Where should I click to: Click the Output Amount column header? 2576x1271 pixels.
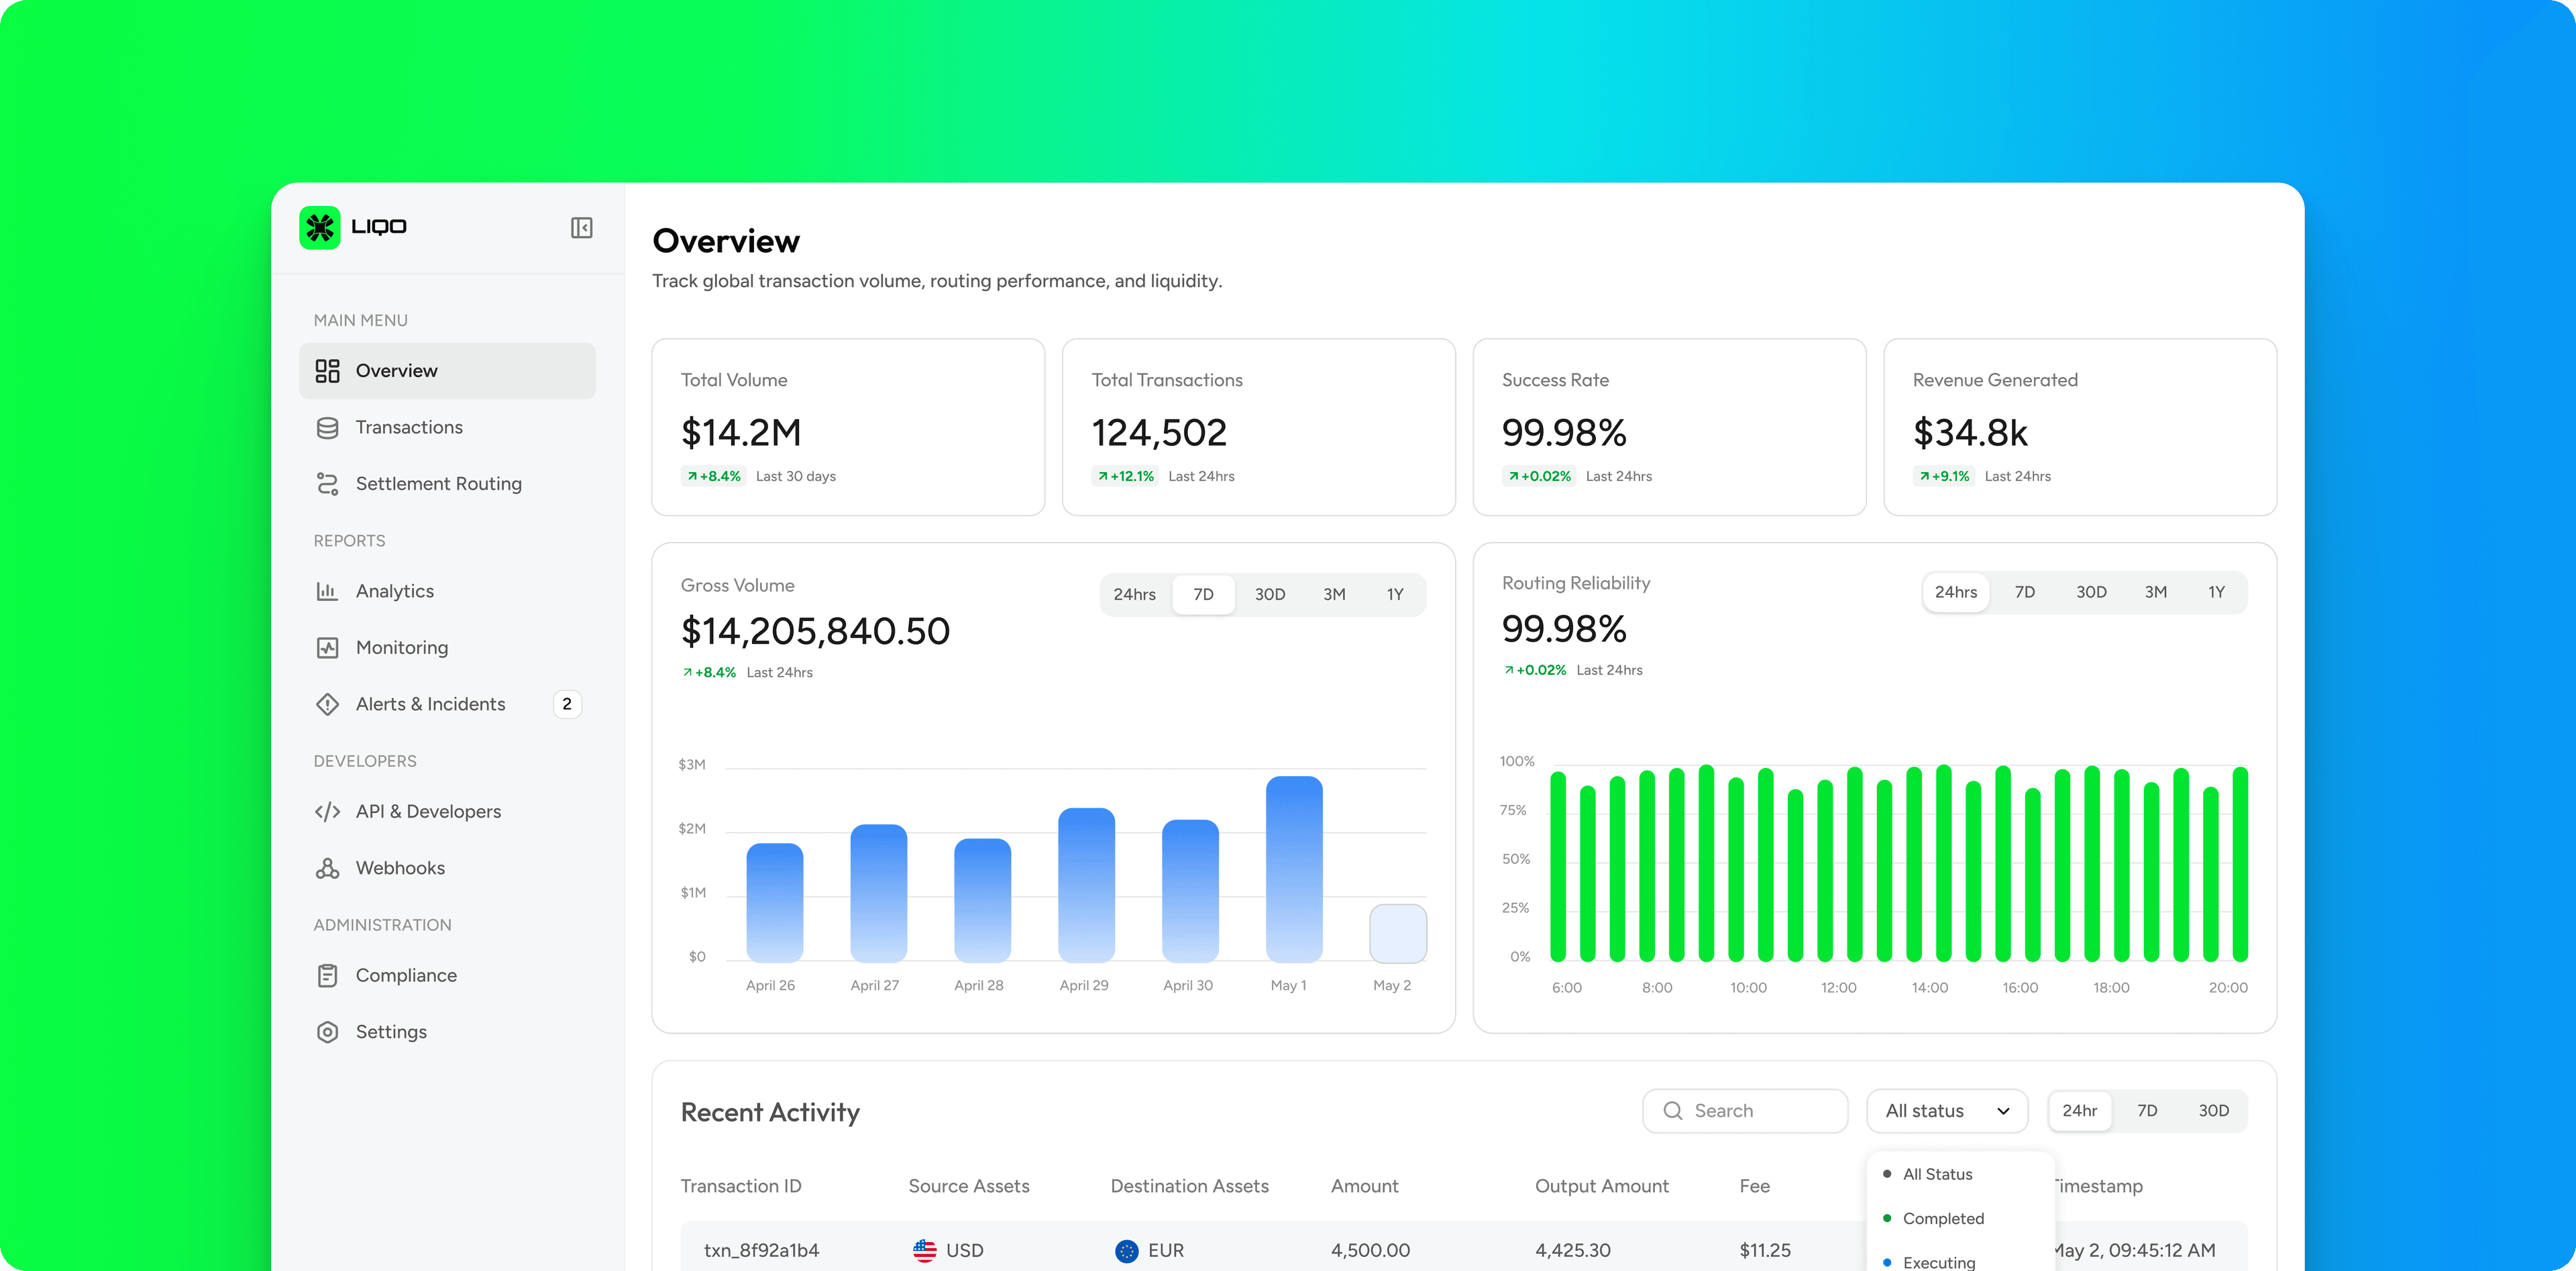(x=1602, y=1186)
